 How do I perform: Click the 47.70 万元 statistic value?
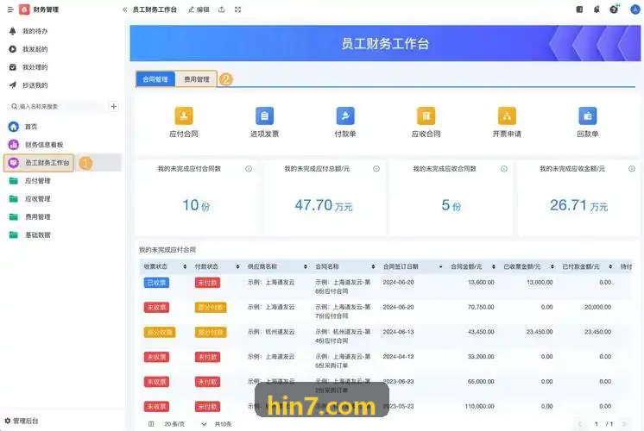(x=324, y=205)
